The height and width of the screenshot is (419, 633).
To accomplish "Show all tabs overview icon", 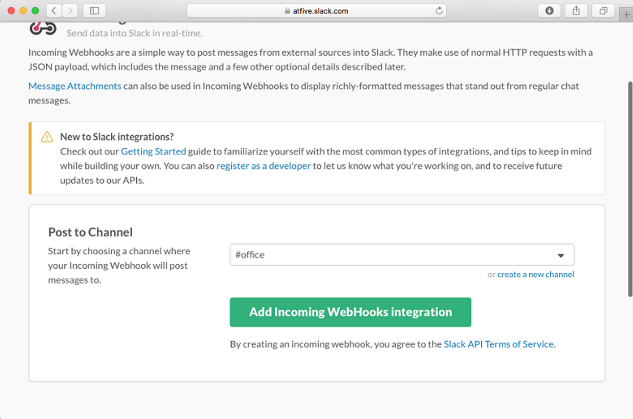I will click(603, 11).
